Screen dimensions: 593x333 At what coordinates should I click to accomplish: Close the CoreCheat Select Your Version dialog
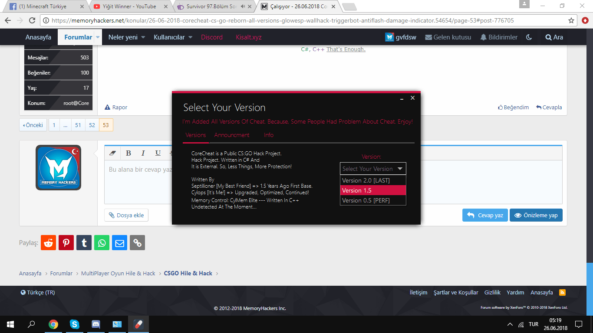(x=412, y=98)
